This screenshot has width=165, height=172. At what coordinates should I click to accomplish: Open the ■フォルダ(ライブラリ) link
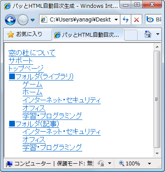coord(41,77)
